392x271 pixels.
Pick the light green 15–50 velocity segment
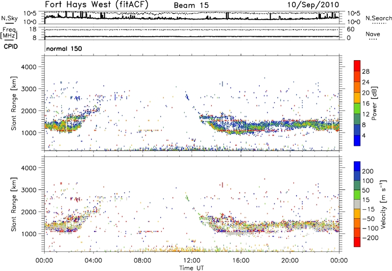tap(357, 195)
